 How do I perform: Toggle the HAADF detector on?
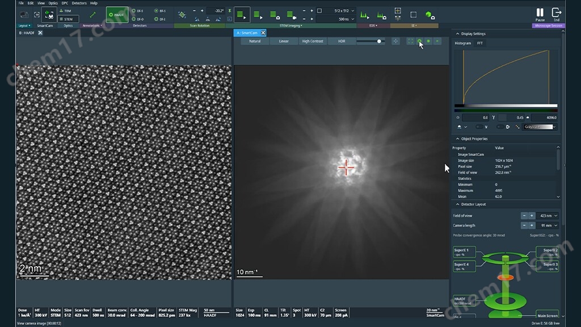(117, 15)
